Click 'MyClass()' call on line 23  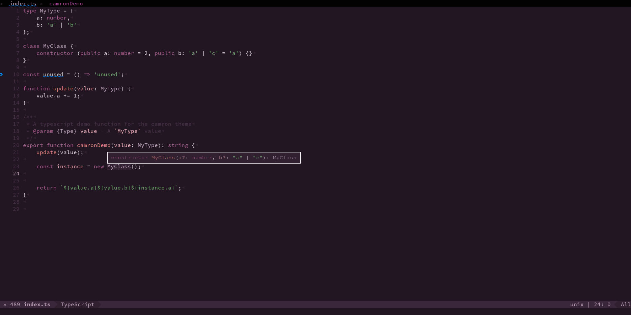pos(122,167)
